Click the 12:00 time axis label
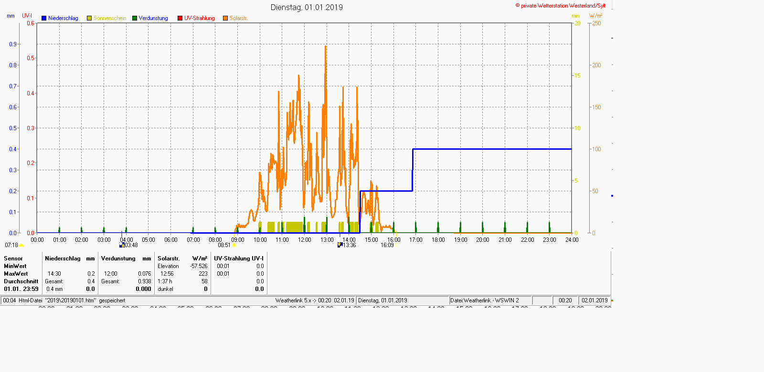 pyautogui.click(x=305, y=240)
